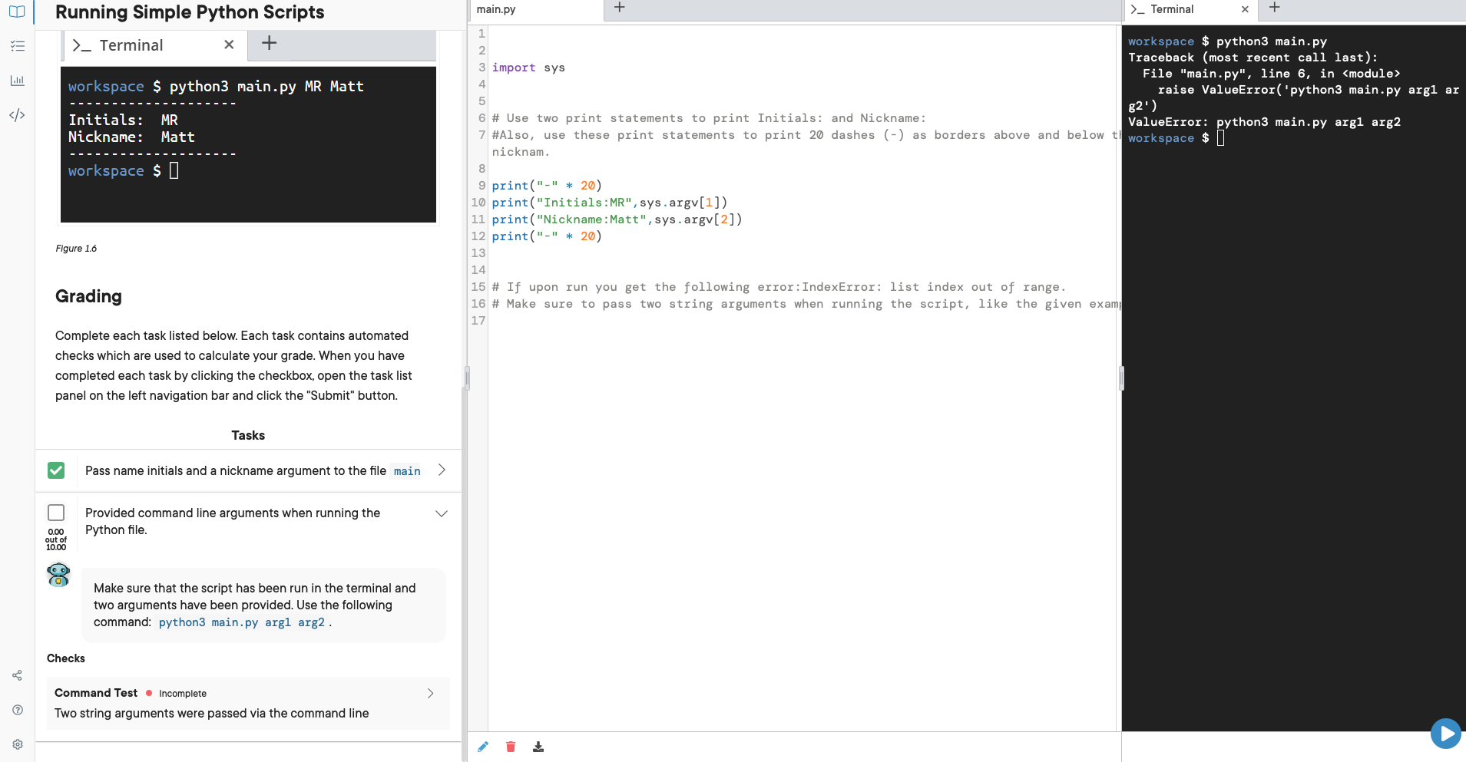
Task: Collapse the command line arguments task details
Action: coord(440,513)
